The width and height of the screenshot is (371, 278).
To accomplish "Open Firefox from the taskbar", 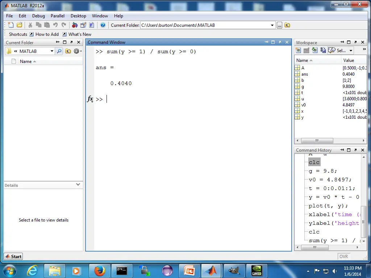I will pyautogui.click(x=99, y=271).
